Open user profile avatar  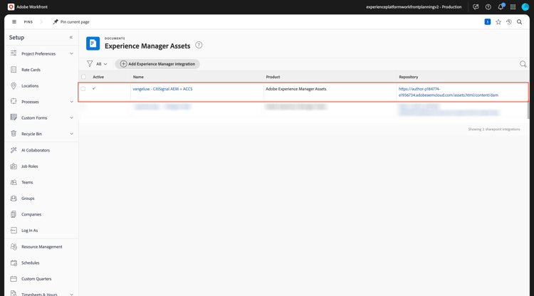pyautogui.click(x=525, y=7)
